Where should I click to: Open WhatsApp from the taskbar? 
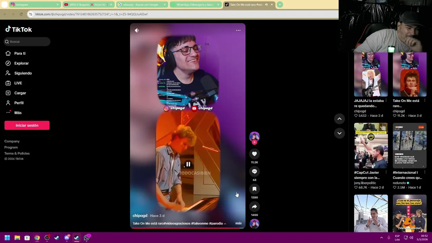pyautogui.click(x=87, y=238)
